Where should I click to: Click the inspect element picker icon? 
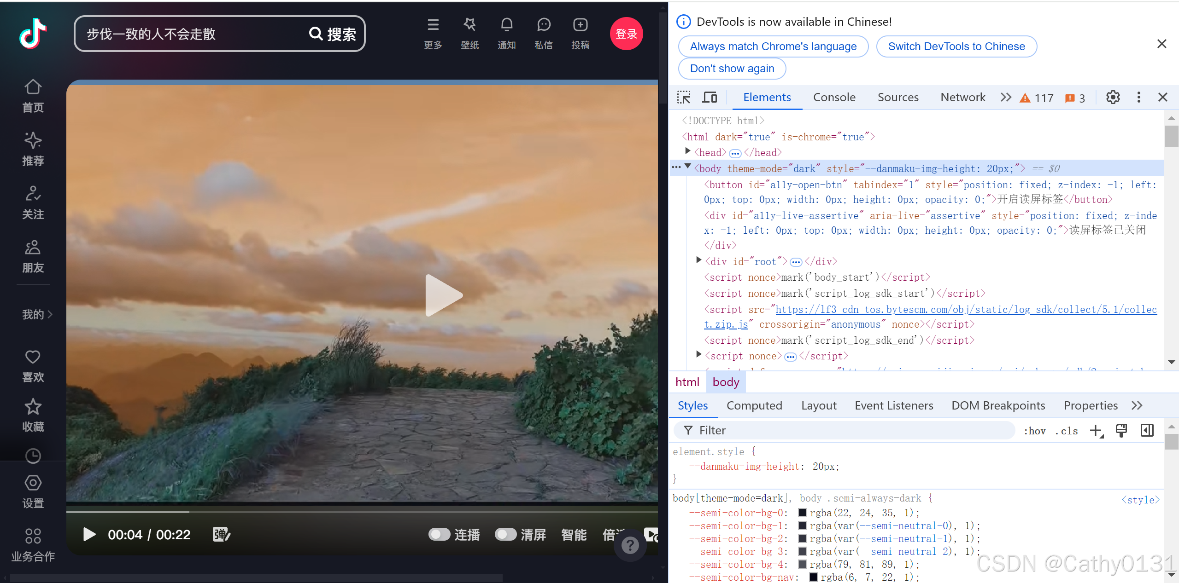click(684, 98)
